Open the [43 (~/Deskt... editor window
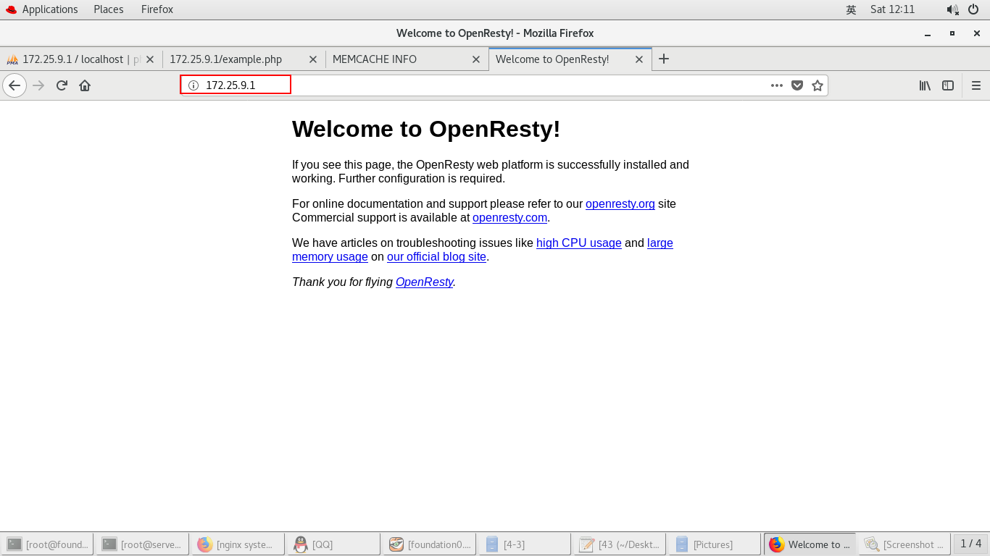 [x=620, y=544]
